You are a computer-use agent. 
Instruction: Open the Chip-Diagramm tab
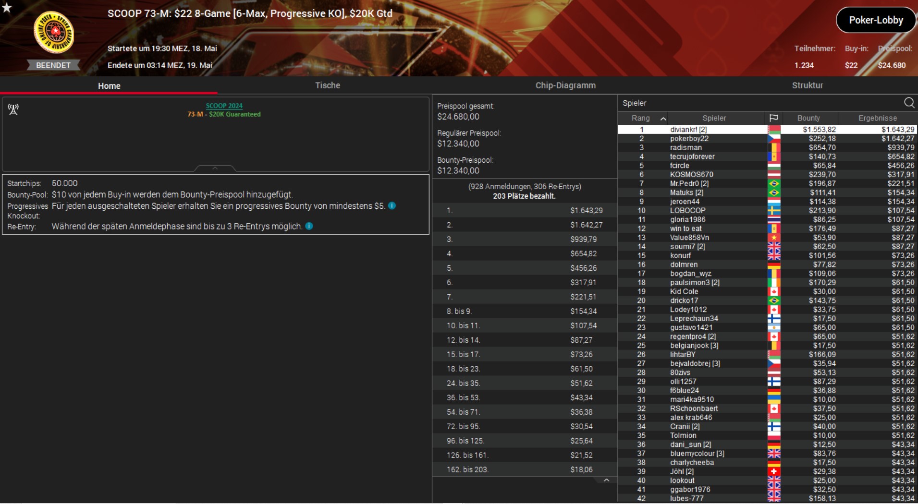[x=565, y=85]
